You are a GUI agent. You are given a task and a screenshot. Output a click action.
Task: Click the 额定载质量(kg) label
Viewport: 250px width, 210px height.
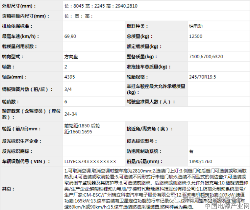144,46
